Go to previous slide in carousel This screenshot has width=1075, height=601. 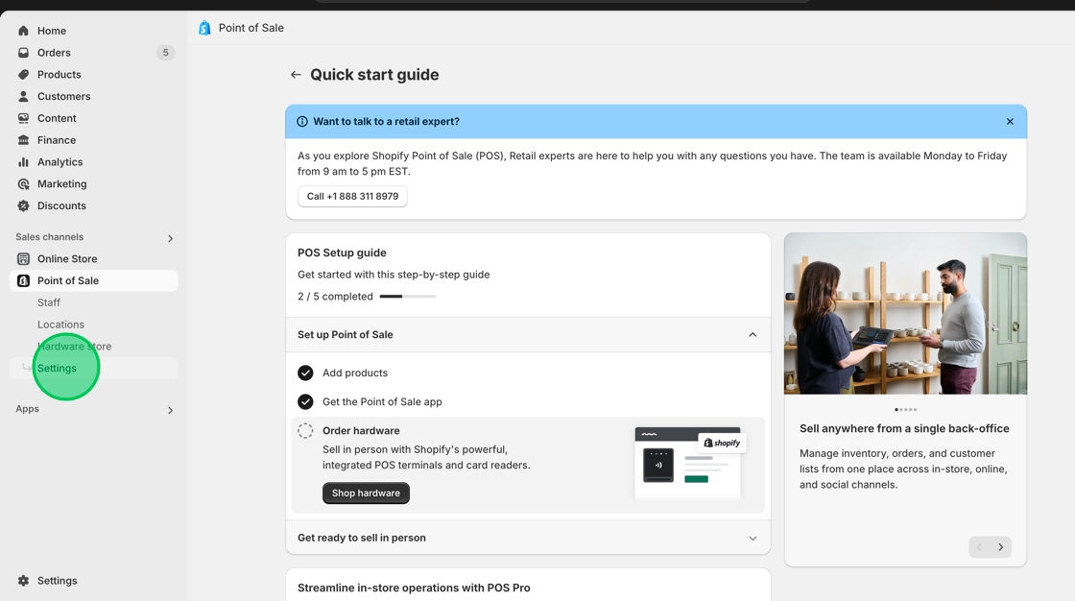tap(979, 547)
